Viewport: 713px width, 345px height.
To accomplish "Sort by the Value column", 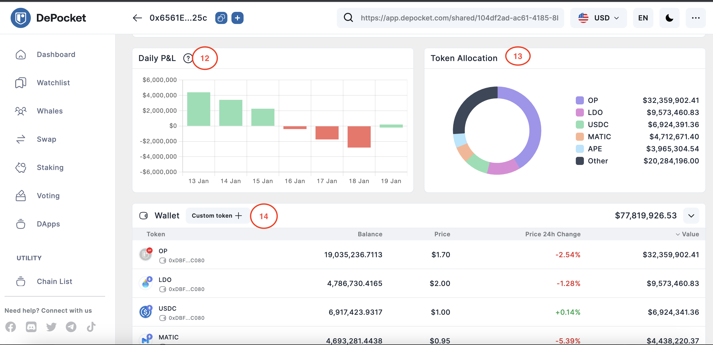I will (687, 234).
